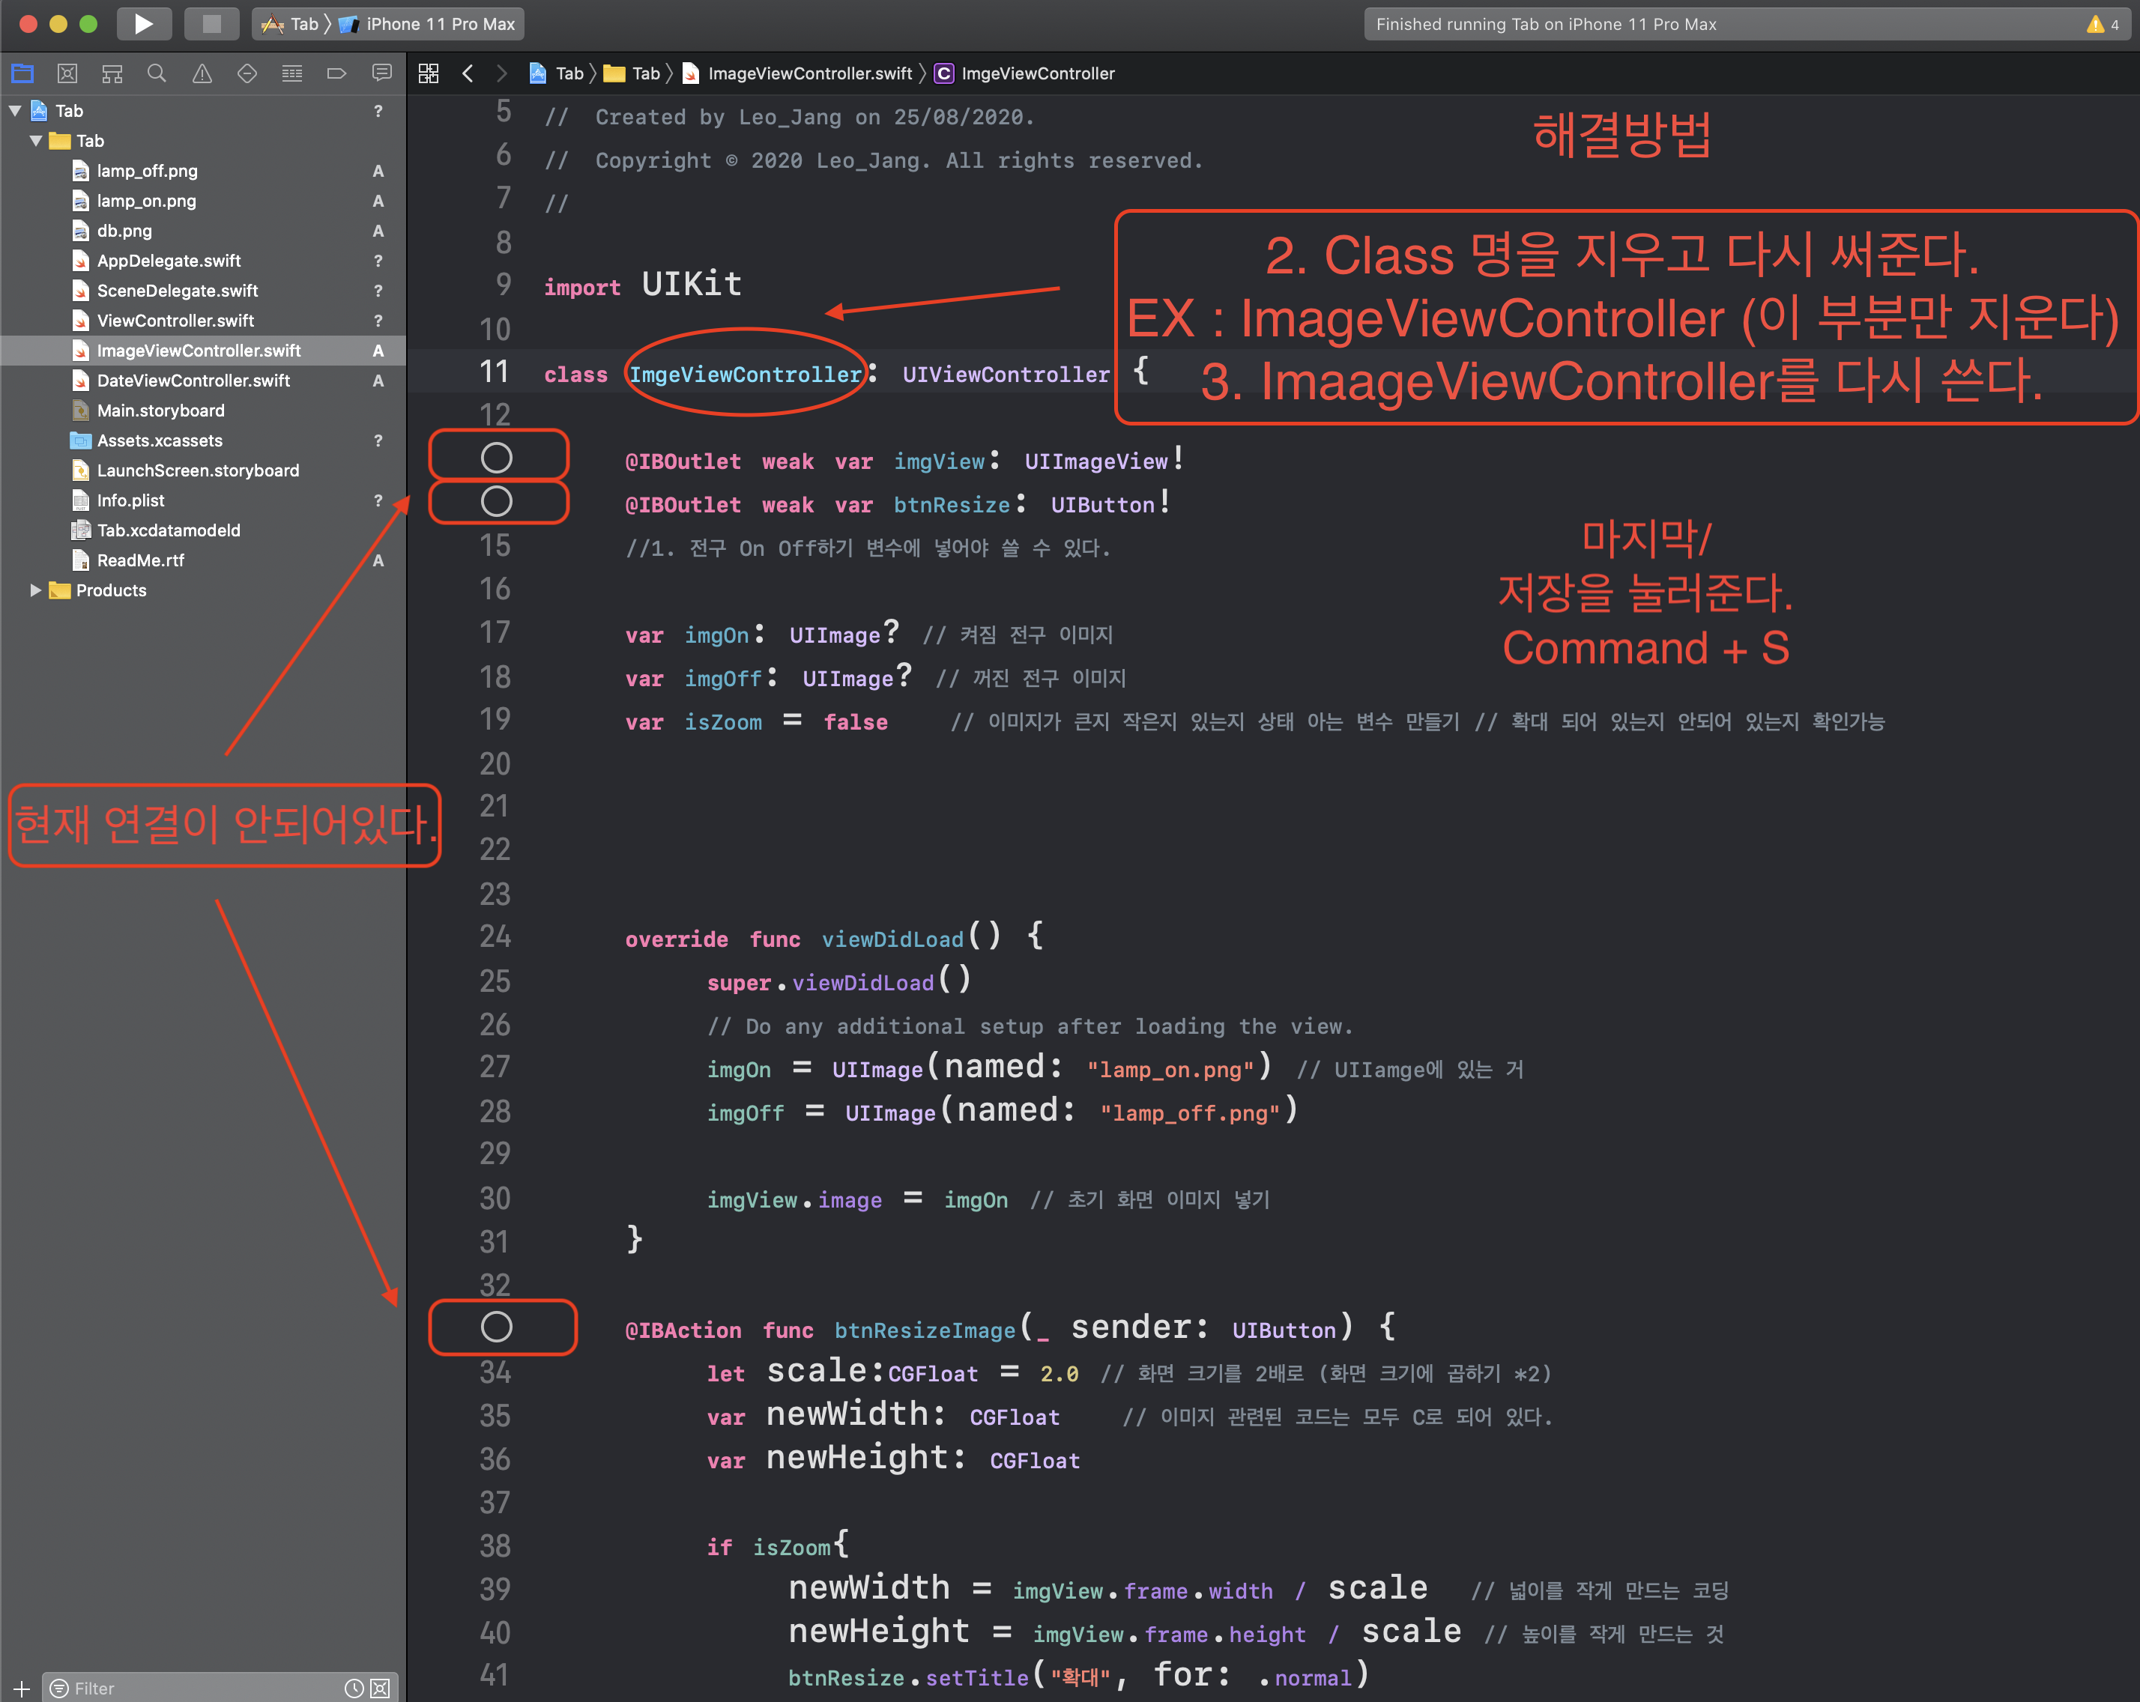Screen dimensions: 2140x1702
Task: Open the Source Control navigator icon
Action: coord(67,73)
